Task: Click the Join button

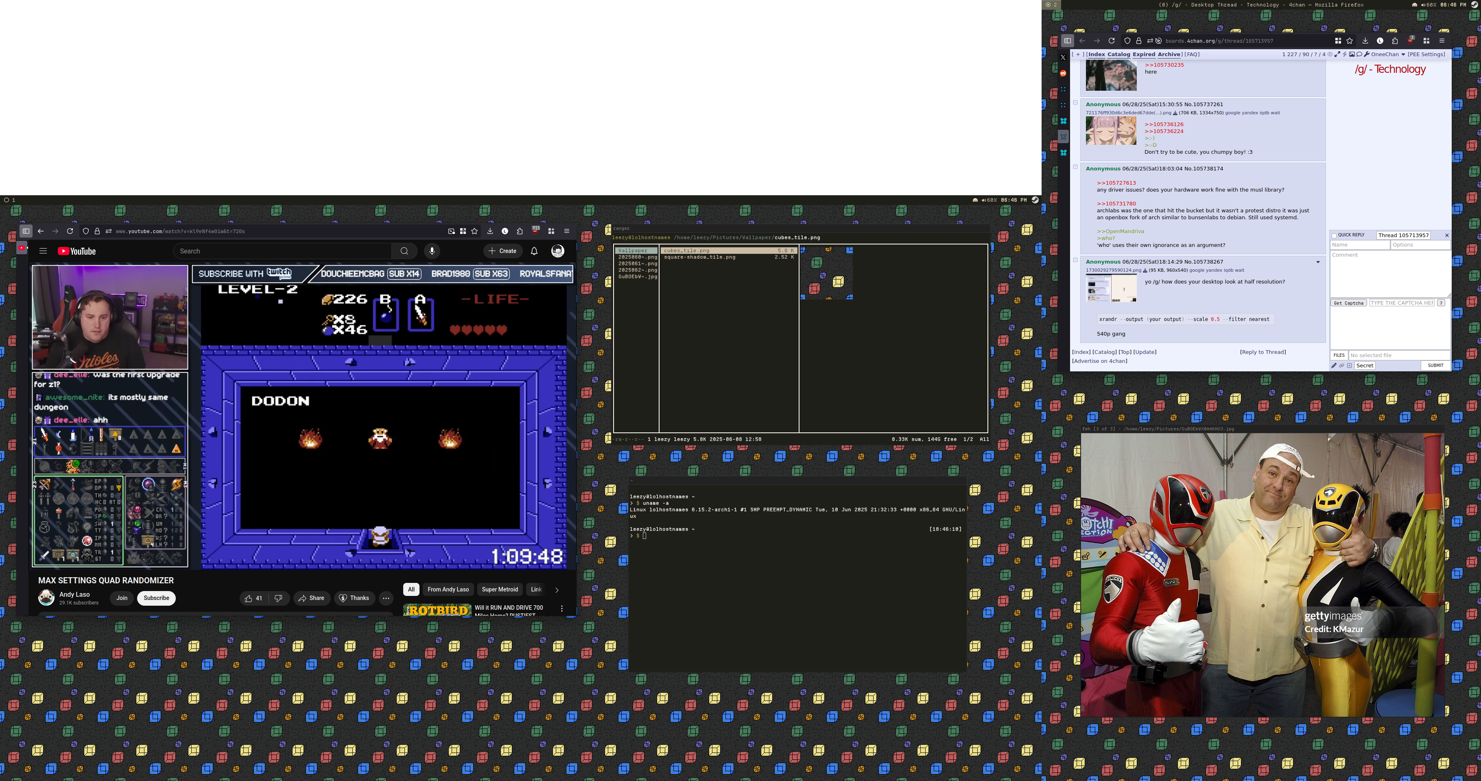Action: 122,598
